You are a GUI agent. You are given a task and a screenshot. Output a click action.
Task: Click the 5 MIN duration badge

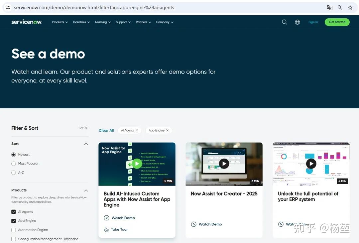click(x=168, y=181)
